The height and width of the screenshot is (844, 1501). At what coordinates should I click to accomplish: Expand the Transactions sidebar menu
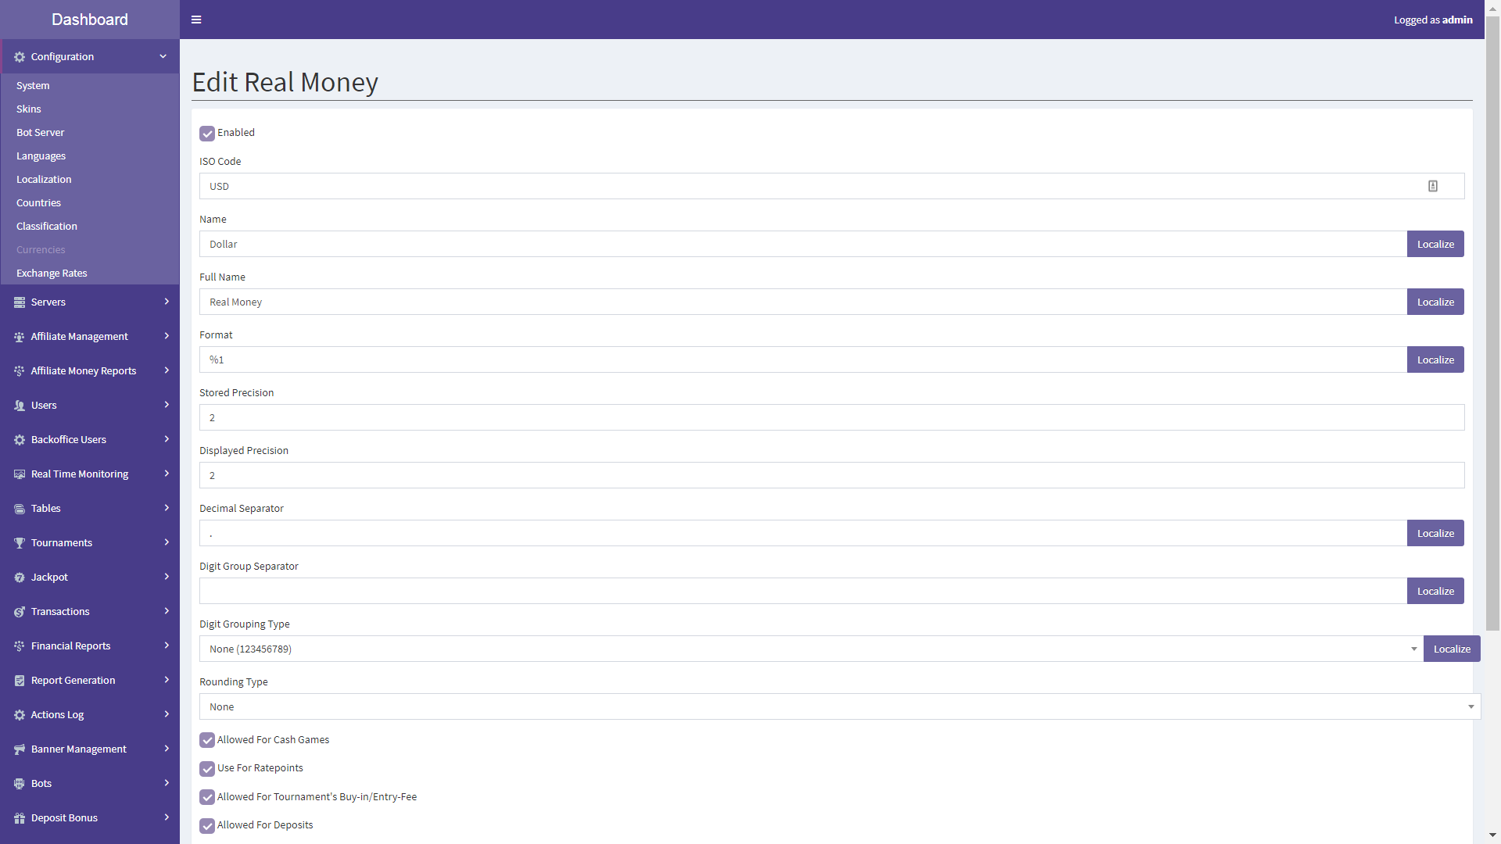90,611
